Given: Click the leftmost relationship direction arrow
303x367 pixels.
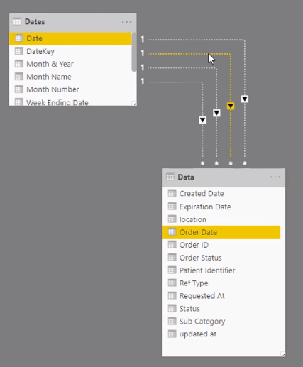Looking at the screenshot, I should pyautogui.click(x=202, y=120).
